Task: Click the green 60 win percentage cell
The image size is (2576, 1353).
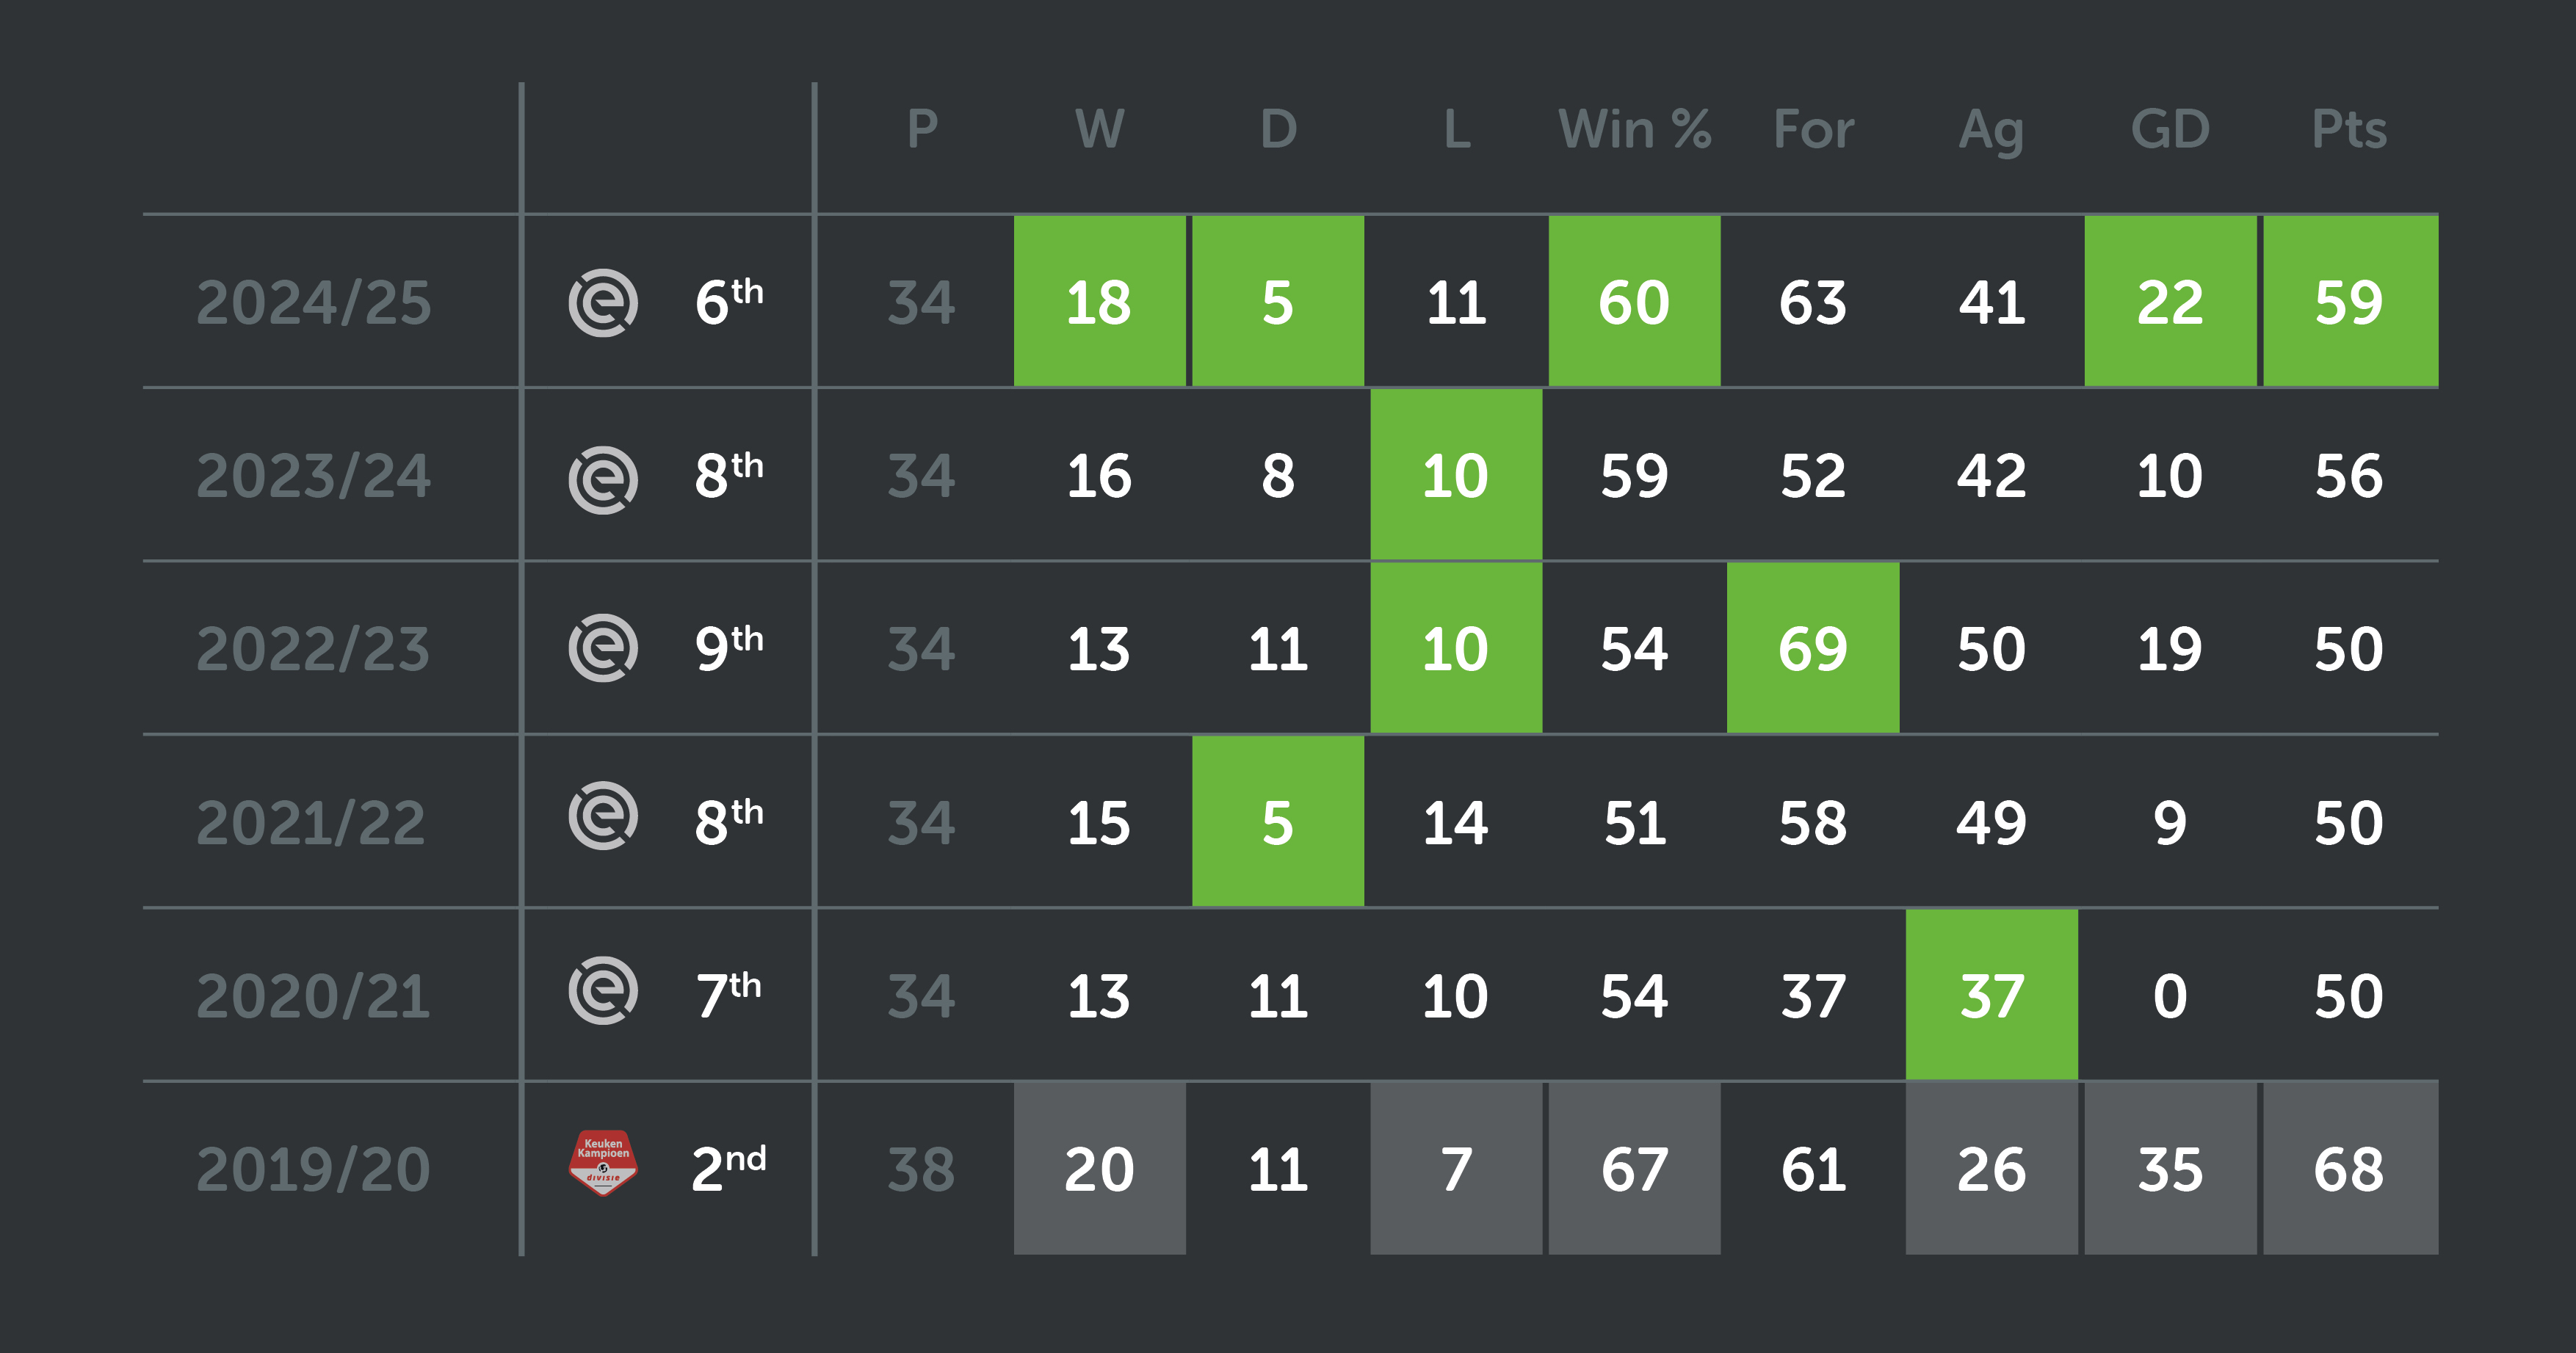Action: 1635,301
